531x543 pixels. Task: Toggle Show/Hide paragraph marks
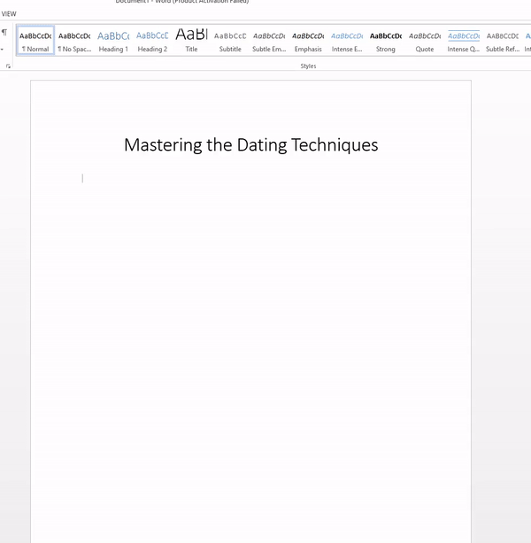pos(4,33)
